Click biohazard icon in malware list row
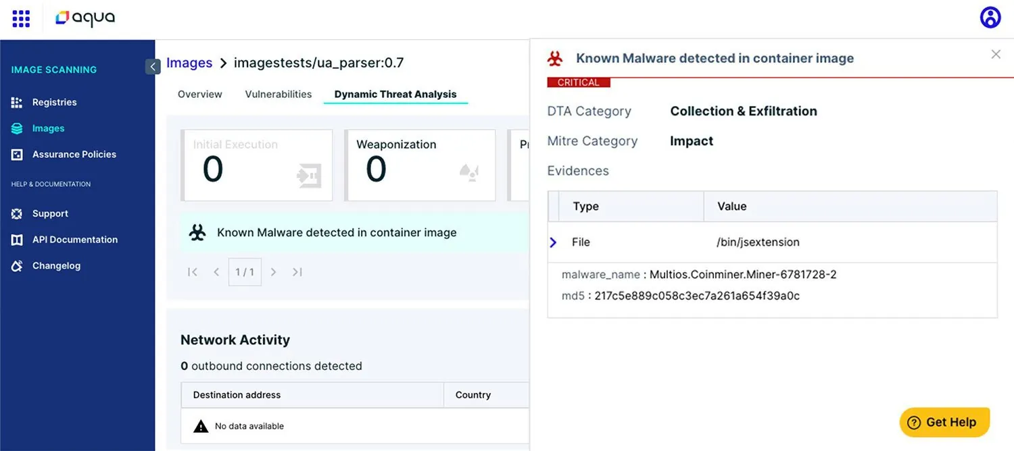The width and height of the screenshot is (1014, 451). pos(197,233)
